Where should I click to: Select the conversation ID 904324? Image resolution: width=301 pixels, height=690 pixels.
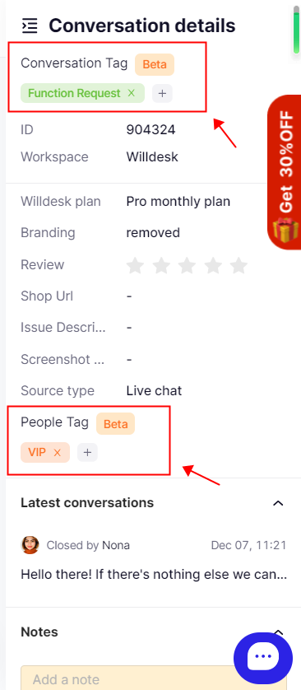pyautogui.click(x=150, y=130)
